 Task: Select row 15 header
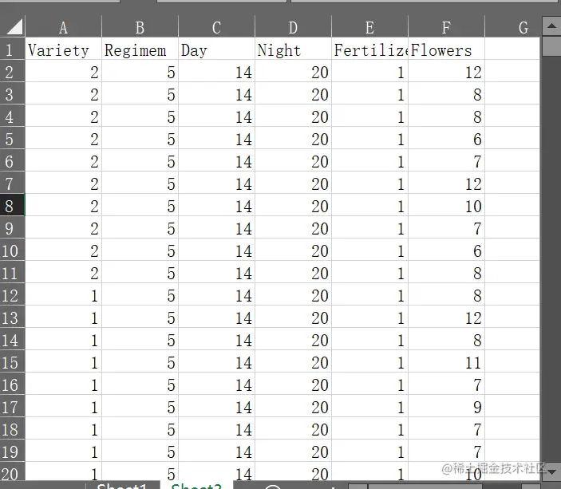point(13,361)
